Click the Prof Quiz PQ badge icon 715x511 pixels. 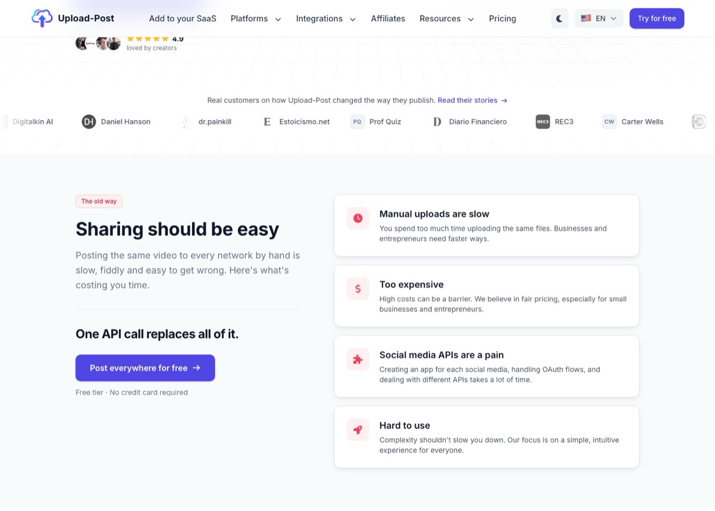click(x=357, y=121)
